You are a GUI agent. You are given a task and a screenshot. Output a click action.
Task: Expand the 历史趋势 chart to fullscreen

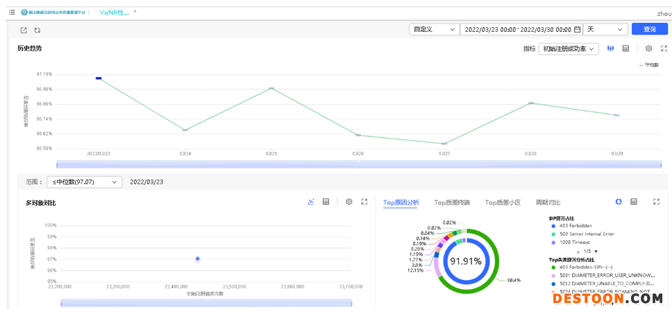coord(664,49)
